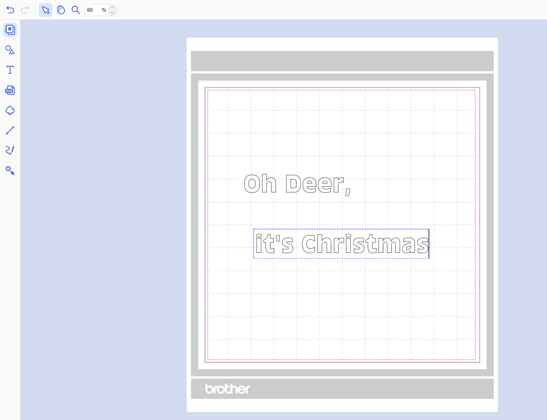Switch to the hand pan tool
This screenshot has width=547, height=420.
(x=61, y=10)
